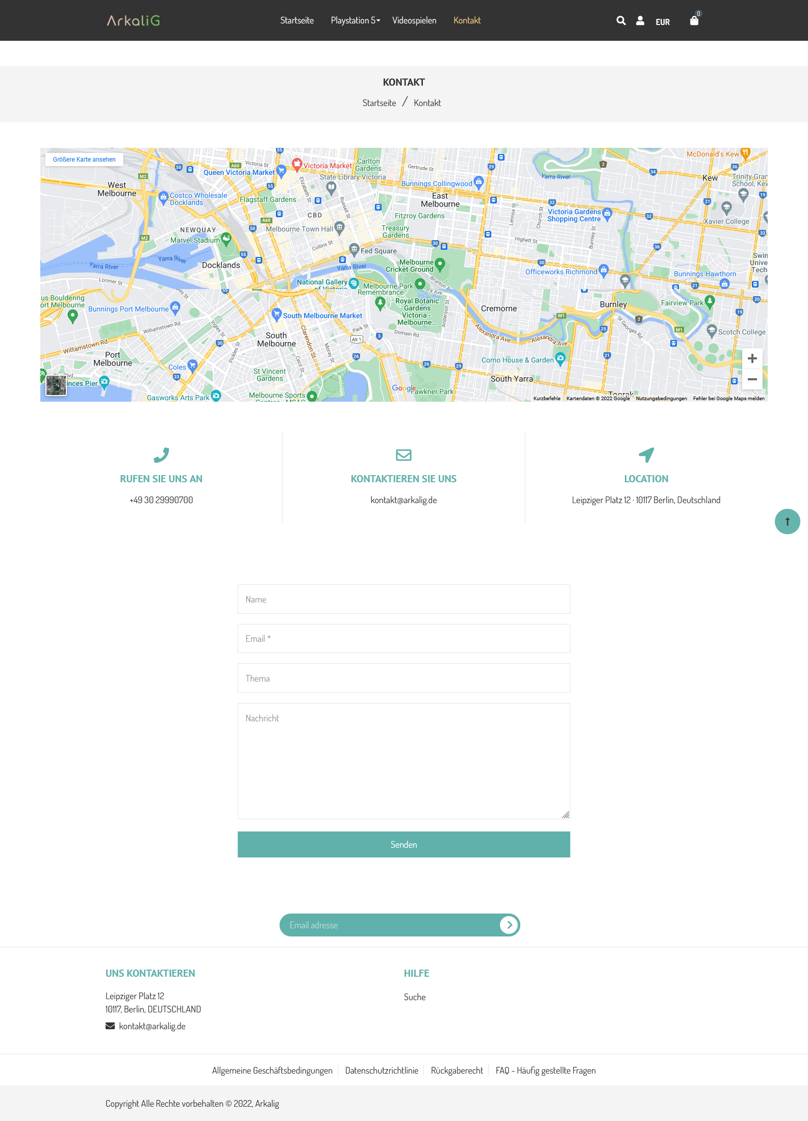
Task: Open the EUR currency selector
Action: click(x=663, y=22)
